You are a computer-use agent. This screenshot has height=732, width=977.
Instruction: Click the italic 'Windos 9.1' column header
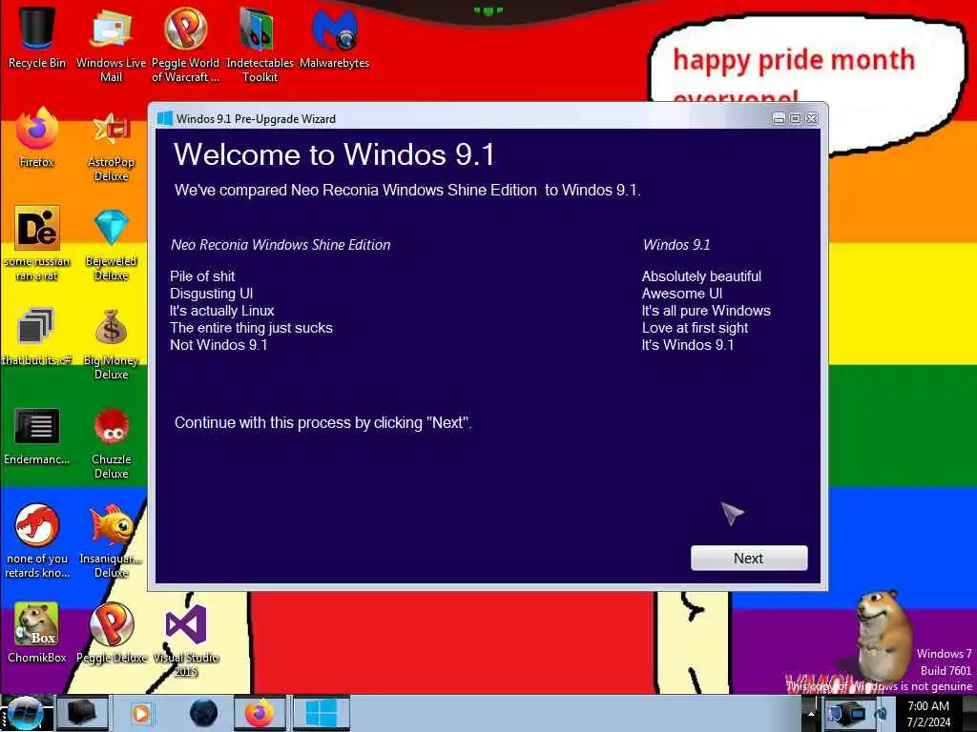tap(676, 245)
